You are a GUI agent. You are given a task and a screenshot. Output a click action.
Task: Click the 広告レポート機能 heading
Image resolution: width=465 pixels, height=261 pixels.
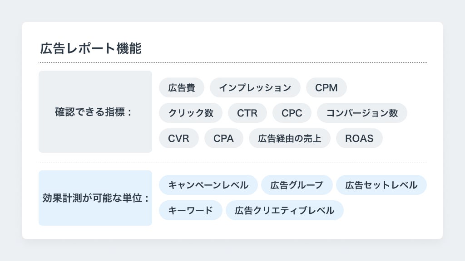tap(90, 48)
